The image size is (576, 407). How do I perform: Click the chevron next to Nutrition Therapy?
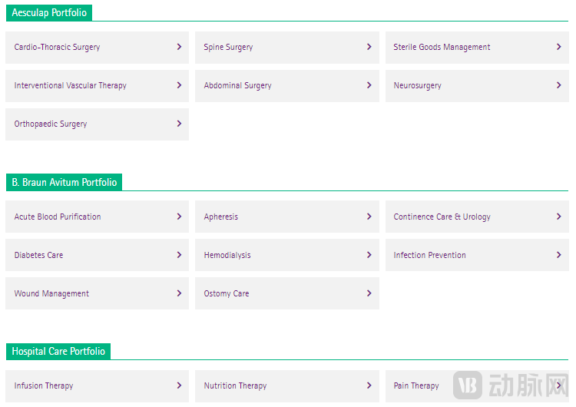(x=369, y=385)
